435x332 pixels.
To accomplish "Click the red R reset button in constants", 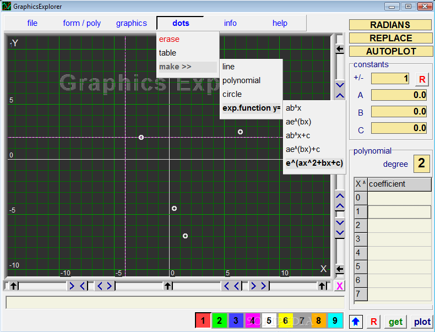I will coord(422,79).
